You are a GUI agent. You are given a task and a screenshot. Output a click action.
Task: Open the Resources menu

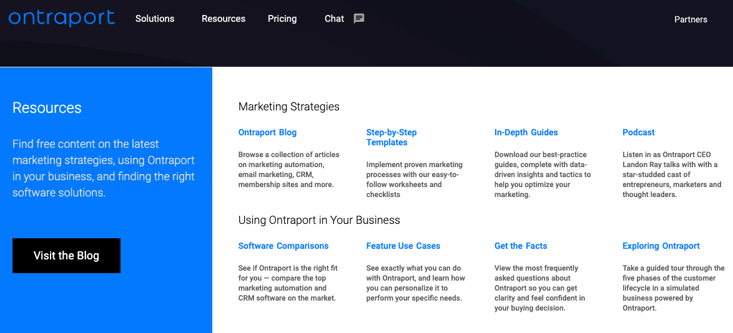224,19
